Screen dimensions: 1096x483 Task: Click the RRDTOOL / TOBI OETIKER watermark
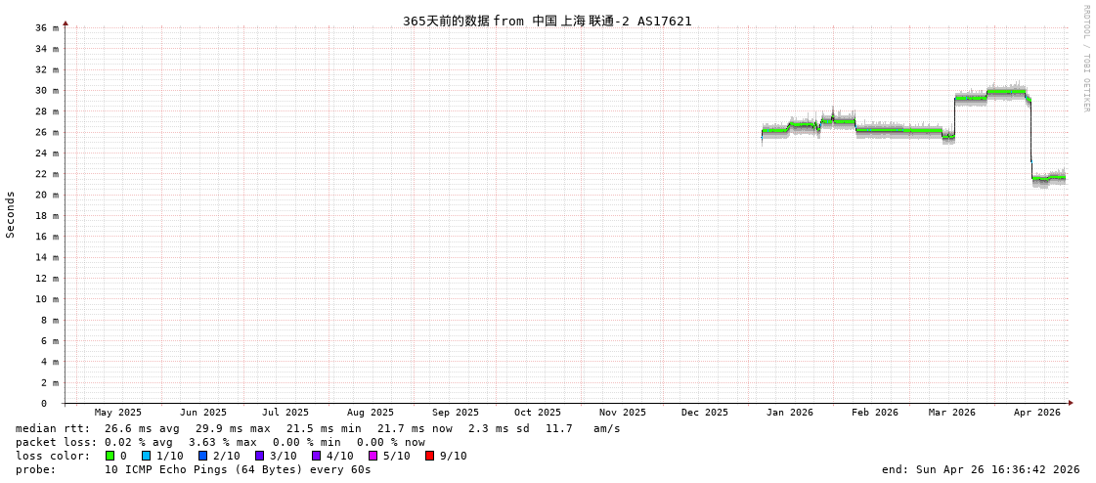(1085, 59)
